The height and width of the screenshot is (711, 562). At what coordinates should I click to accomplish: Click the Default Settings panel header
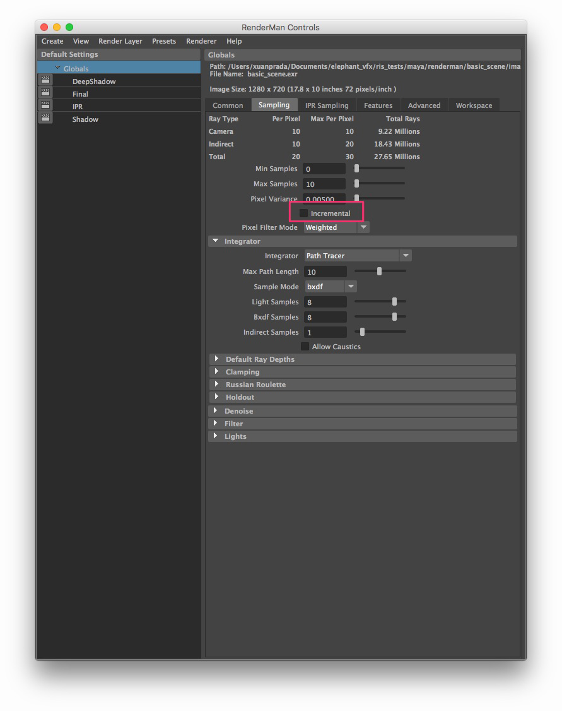[x=119, y=54]
